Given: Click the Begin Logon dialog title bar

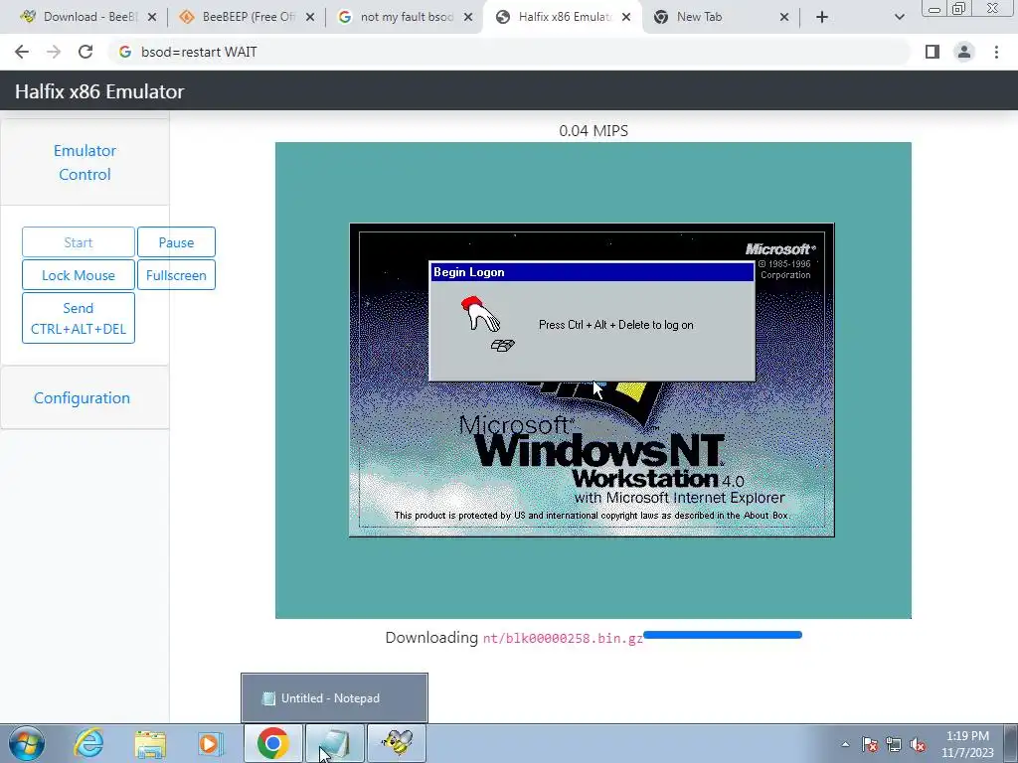Looking at the screenshot, I should click(592, 272).
